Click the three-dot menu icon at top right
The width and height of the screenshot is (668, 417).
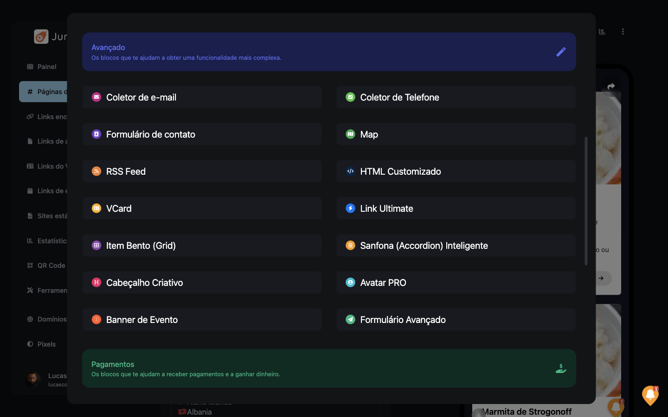click(x=623, y=32)
